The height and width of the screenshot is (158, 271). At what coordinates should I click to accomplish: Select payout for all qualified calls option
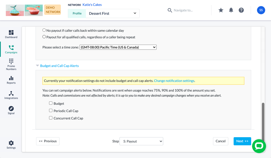point(44,37)
